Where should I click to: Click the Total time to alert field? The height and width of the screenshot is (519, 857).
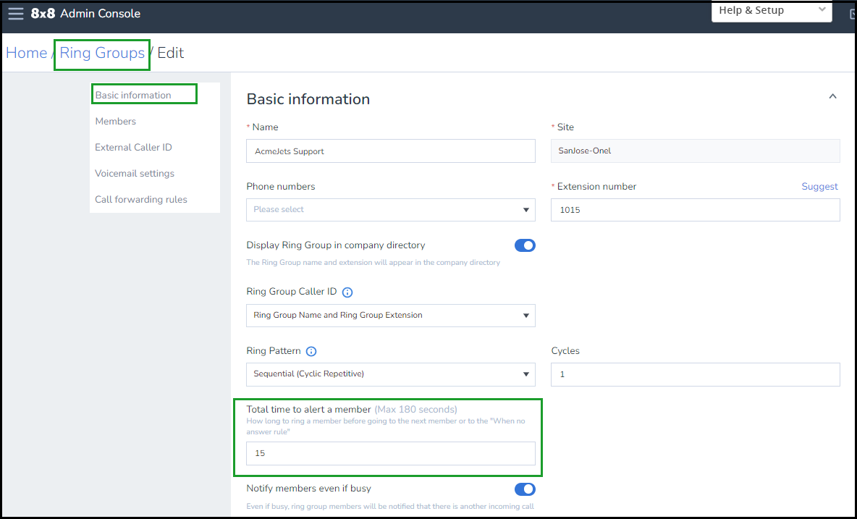coord(391,453)
